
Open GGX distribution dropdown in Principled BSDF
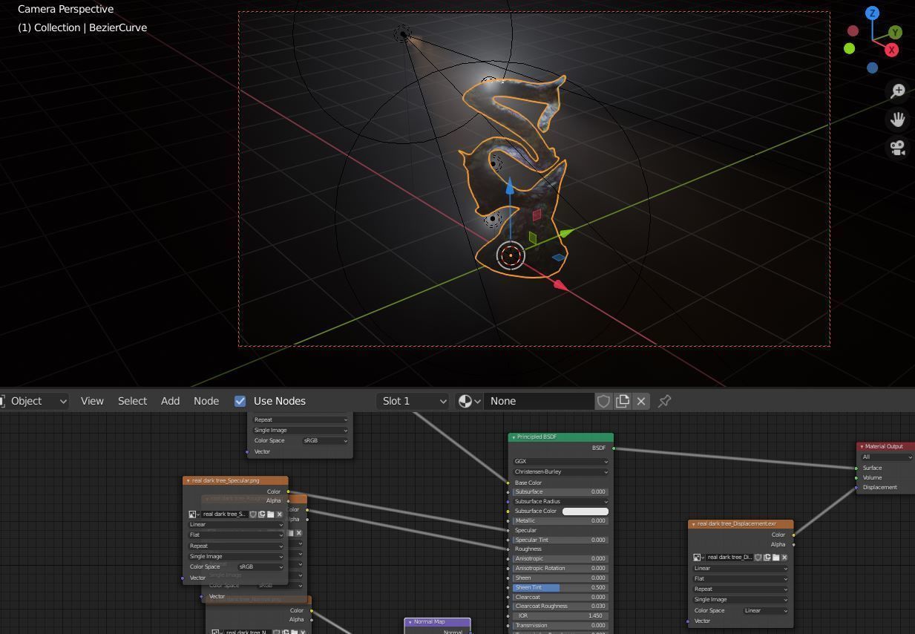pyautogui.click(x=560, y=461)
